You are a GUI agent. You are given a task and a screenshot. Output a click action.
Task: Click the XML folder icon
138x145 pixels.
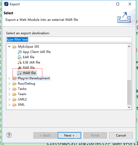[x=14, y=105]
